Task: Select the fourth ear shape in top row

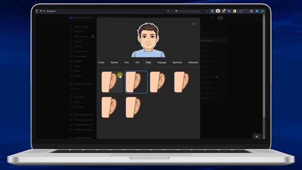Action: [181, 82]
